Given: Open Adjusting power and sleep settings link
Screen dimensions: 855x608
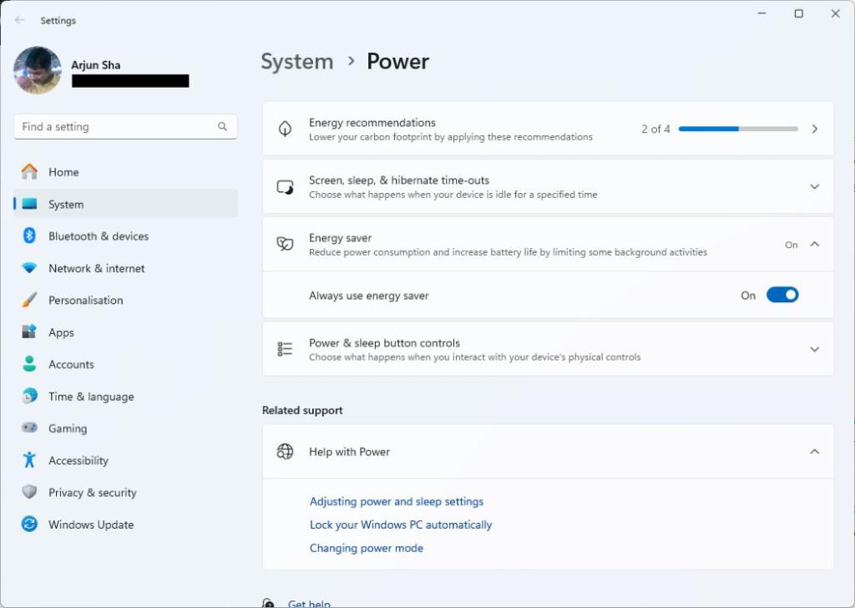Looking at the screenshot, I should 397,501.
